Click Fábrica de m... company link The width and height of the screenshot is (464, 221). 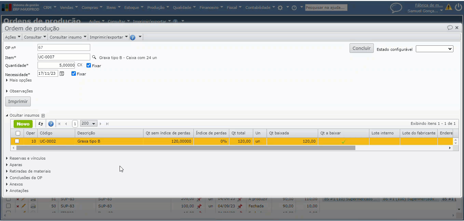click(x=428, y=5)
